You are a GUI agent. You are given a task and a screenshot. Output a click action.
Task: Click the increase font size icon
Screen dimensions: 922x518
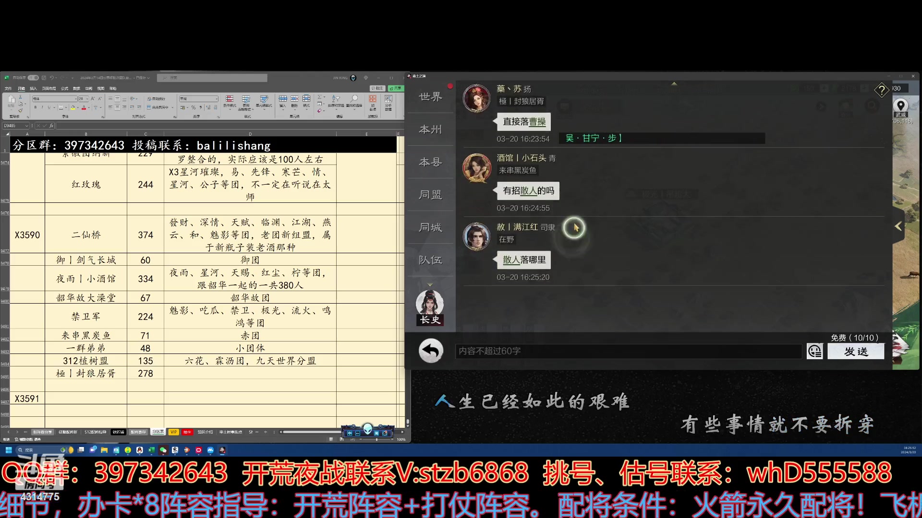(93, 99)
